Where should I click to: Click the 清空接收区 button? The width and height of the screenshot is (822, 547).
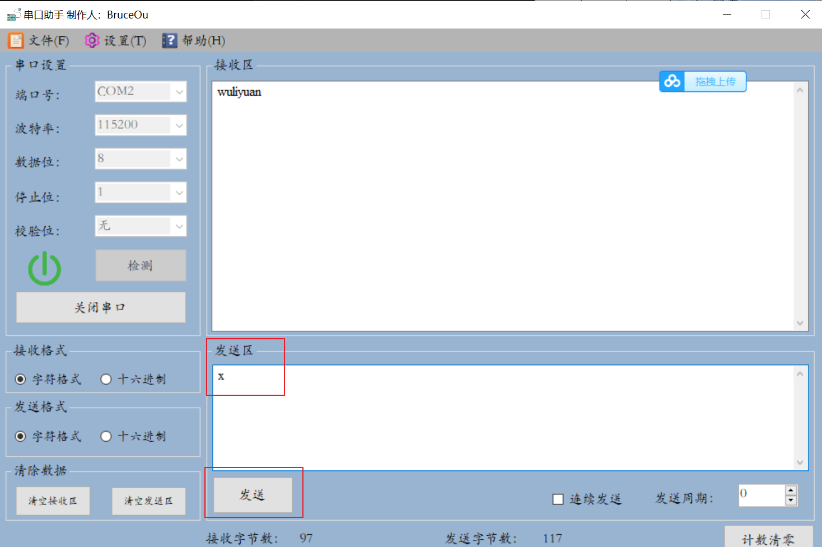pos(53,501)
